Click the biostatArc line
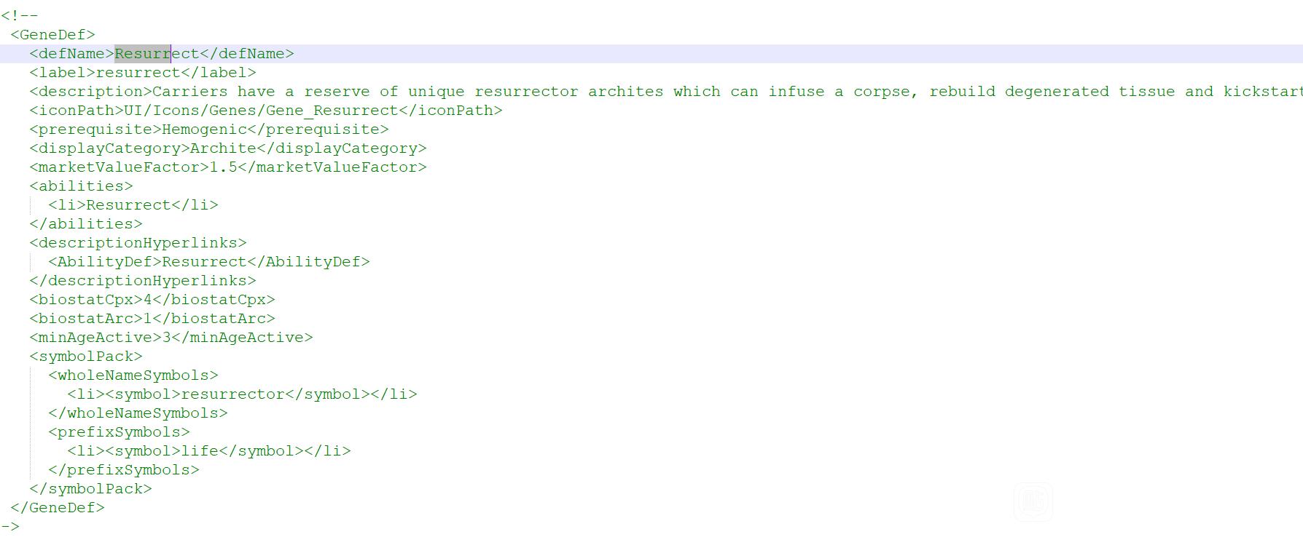 pos(152,319)
